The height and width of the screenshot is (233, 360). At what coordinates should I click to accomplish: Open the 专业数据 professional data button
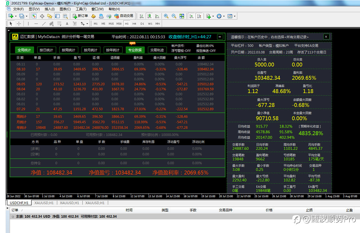(x=135, y=50)
